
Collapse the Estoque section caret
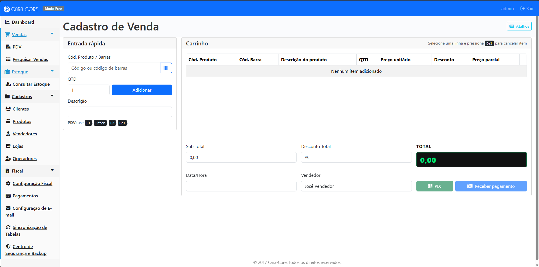tap(52, 71)
